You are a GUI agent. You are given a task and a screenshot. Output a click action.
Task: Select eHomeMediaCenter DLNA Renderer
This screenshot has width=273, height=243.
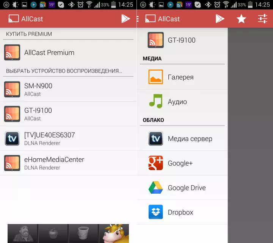(68, 163)
